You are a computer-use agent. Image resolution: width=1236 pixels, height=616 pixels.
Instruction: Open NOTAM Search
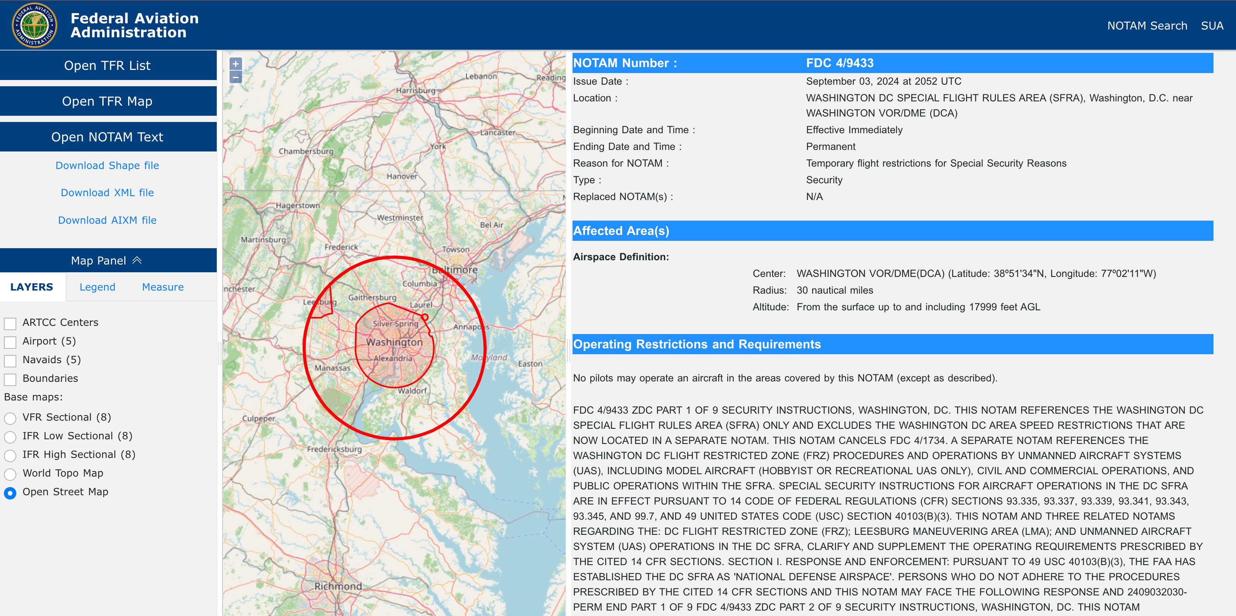1148,25
